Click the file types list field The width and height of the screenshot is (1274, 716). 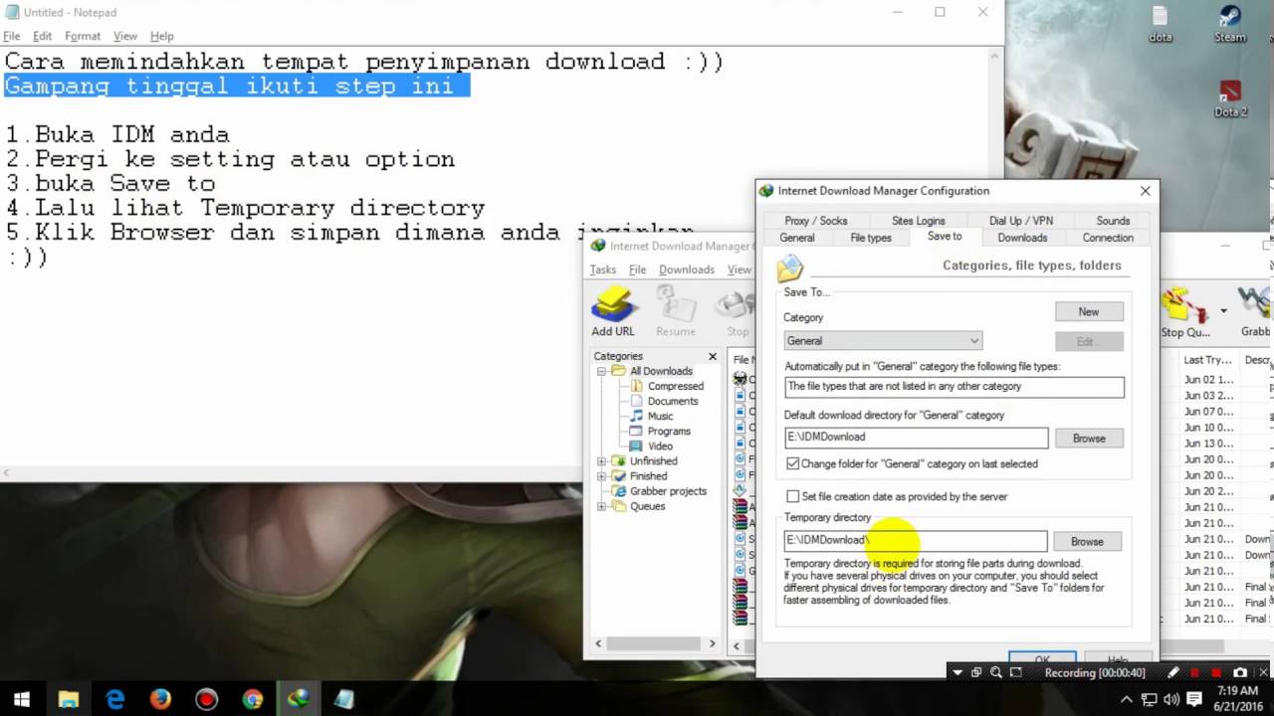tap(954, 386)
